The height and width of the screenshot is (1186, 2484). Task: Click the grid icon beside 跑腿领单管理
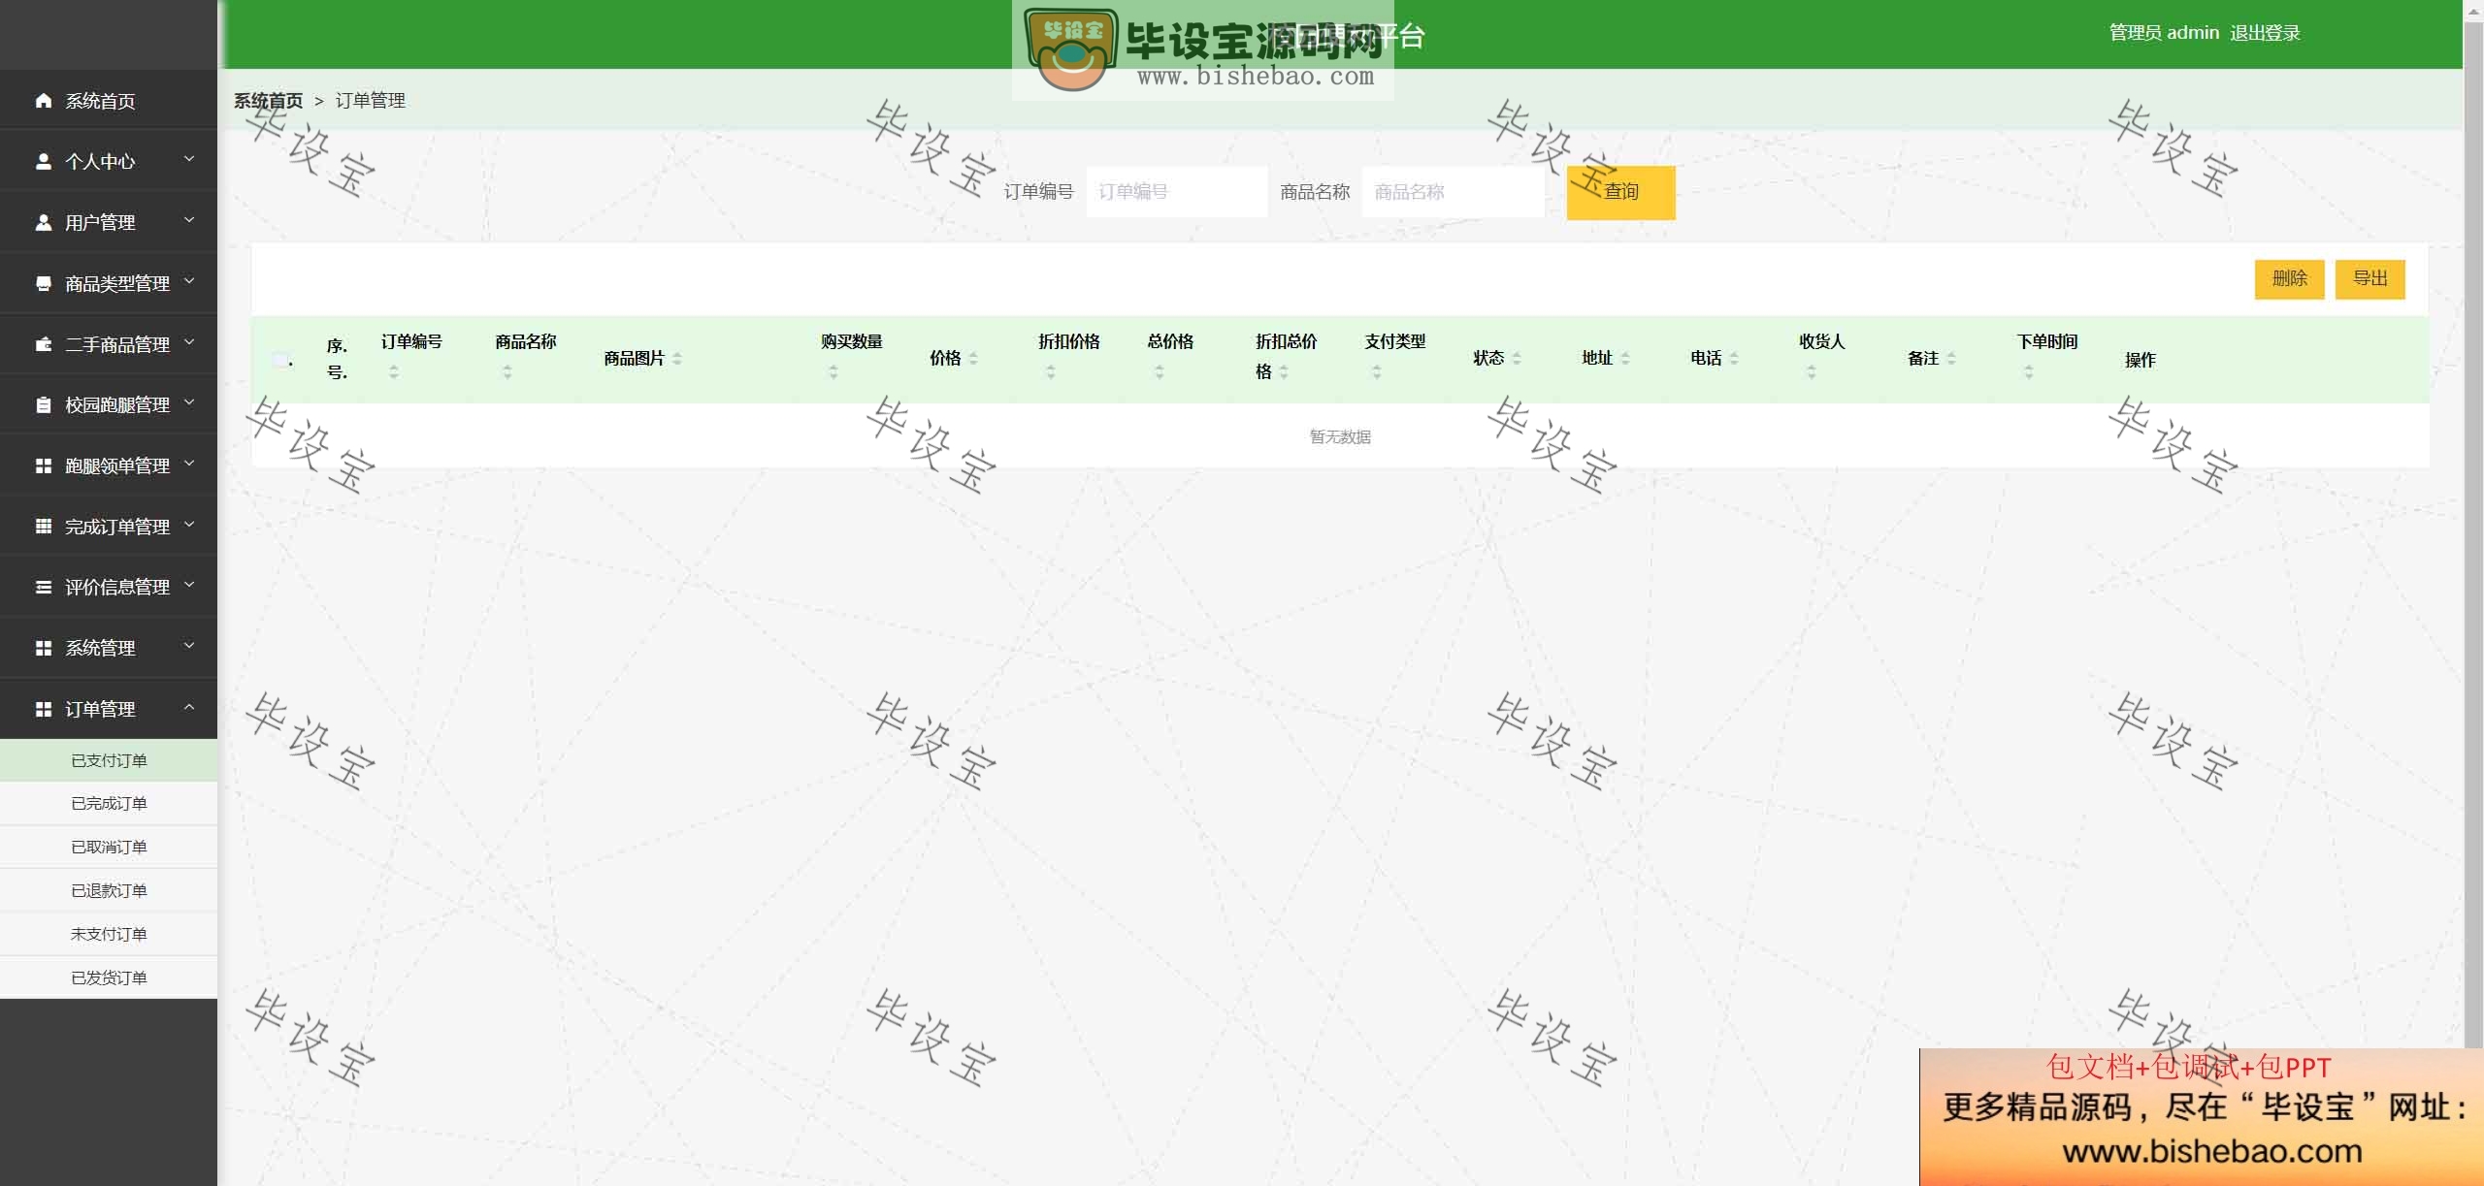pyautogui.click(x=43, y=465)
